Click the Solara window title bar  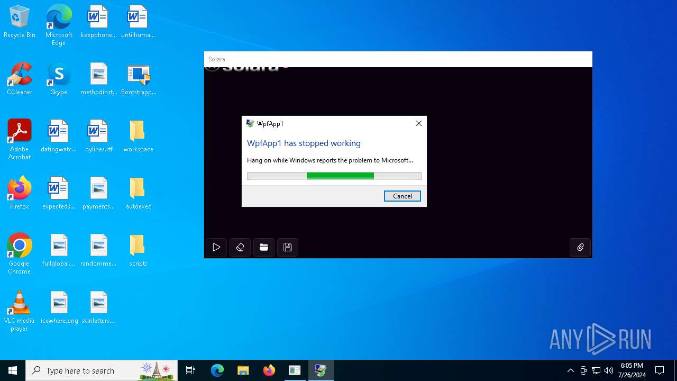pos(398,59)
